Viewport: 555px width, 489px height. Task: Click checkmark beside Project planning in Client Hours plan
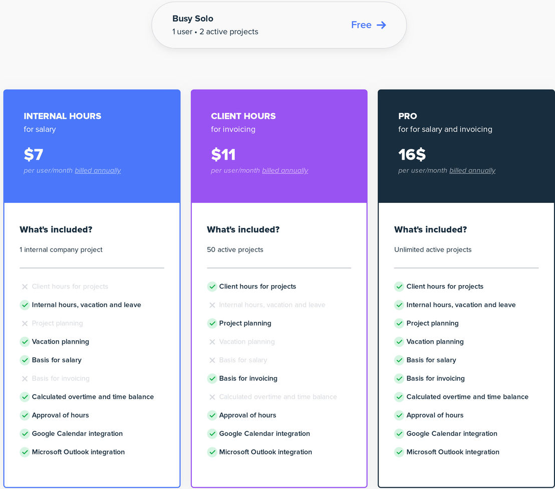[212, 323]
